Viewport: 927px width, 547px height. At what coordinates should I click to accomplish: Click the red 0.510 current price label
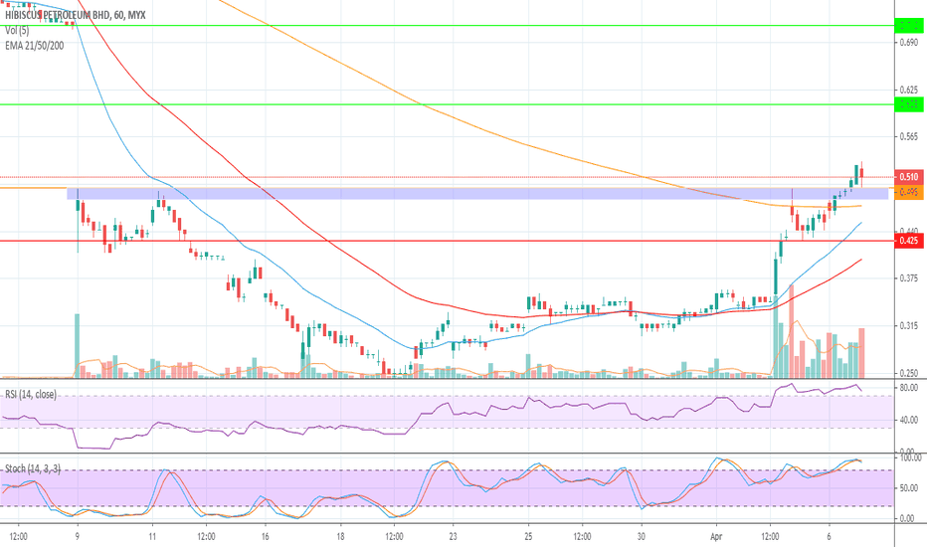click(909, 177)
